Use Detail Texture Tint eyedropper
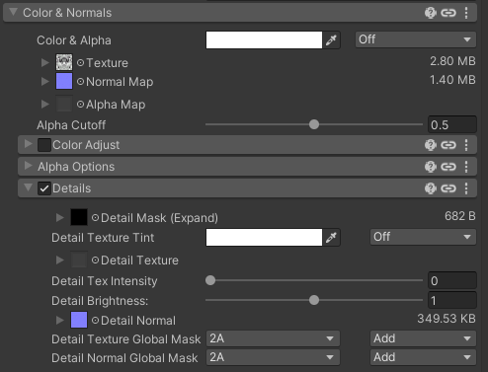The height and width of the screenshot is (372, 488). pyautogui.click(x=331, y=238)
